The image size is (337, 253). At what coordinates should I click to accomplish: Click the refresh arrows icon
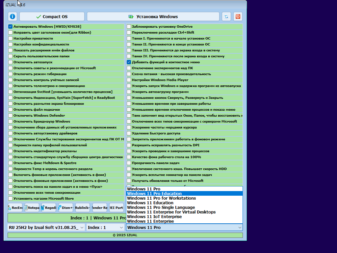(226, 16)
